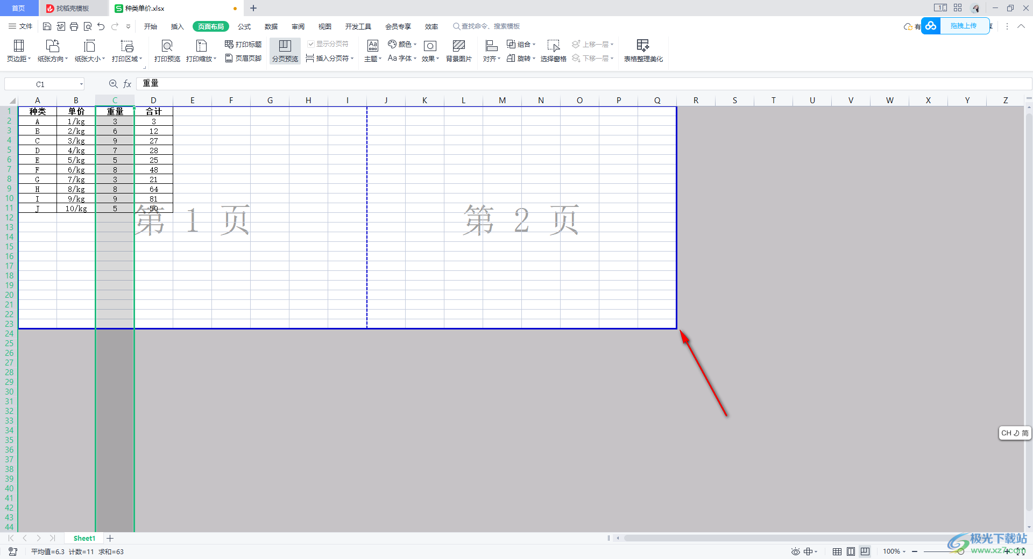This screenshot has width=1033, height=559.
Task: Redo the last undone action
Action: [x=115, y=26]
